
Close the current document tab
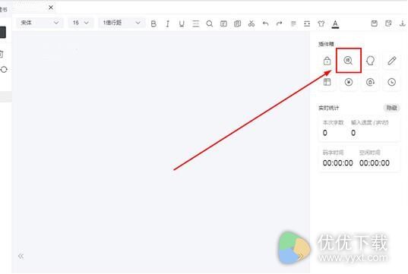tap(51, 8)
